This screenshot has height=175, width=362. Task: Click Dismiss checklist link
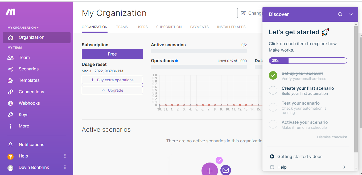[332, 137]
